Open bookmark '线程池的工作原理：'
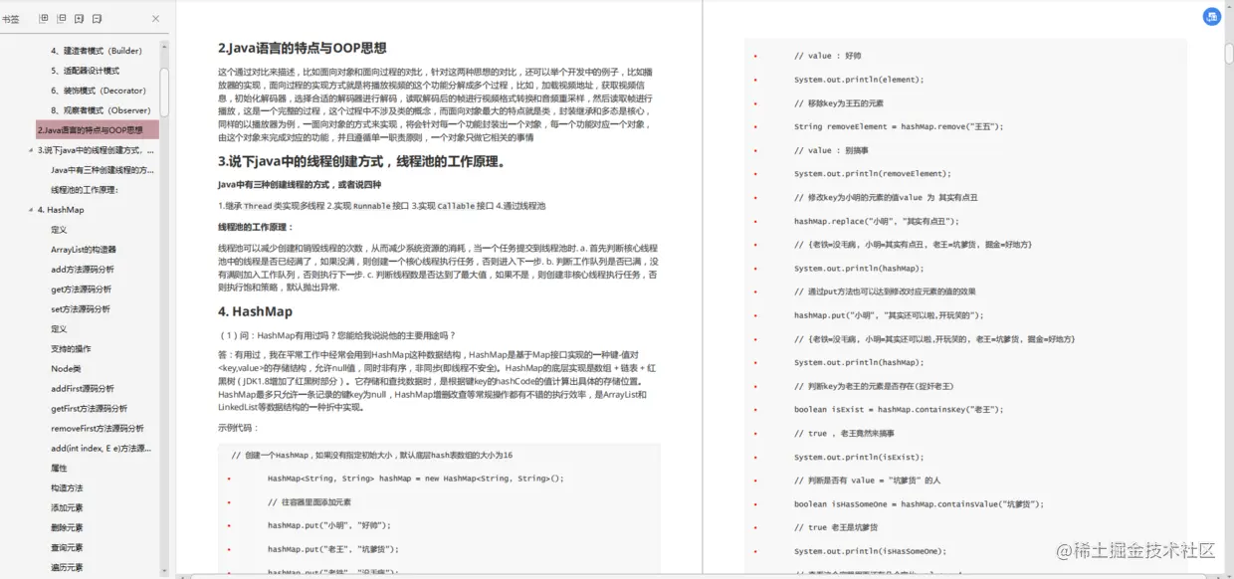1234x579 pixels. 85,190
